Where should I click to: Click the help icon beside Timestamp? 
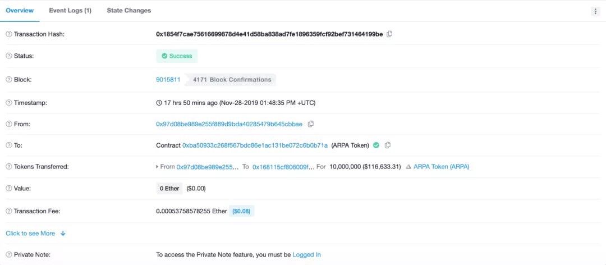coord(8,103)
